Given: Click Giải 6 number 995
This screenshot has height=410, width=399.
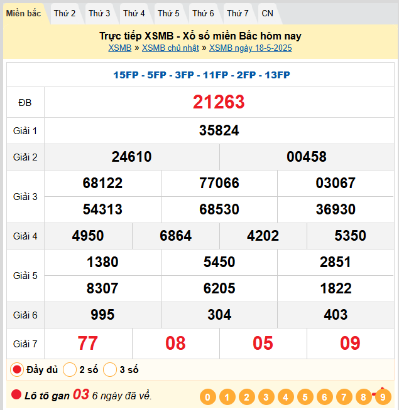Looking at the screenshot, I should point(102,315).
